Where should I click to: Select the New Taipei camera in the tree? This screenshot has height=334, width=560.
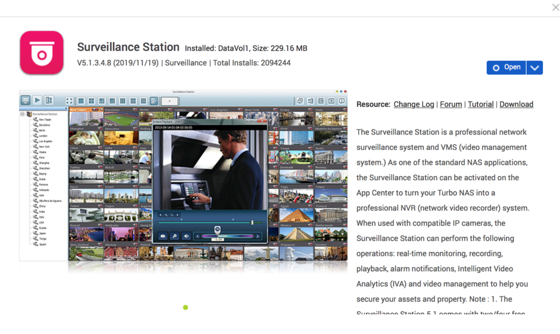pyautogui.click(x=45, y=119)
